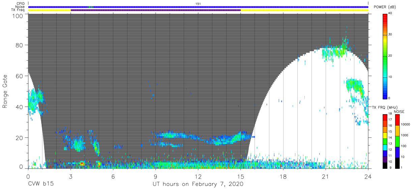The height and width of the screenshot is (191, 414).
Task: Click the "12" tick on the UT hours axis
Action: coord(198,176)
